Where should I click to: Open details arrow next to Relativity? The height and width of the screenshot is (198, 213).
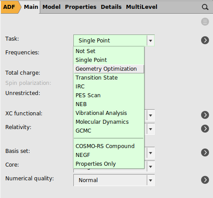point(205,129)
